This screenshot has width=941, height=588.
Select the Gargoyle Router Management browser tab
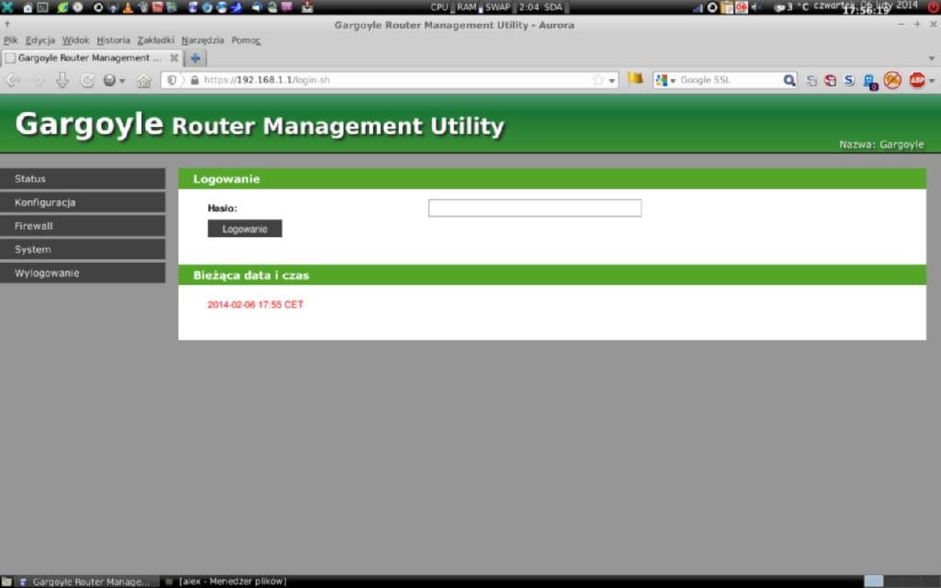point(91,58)
